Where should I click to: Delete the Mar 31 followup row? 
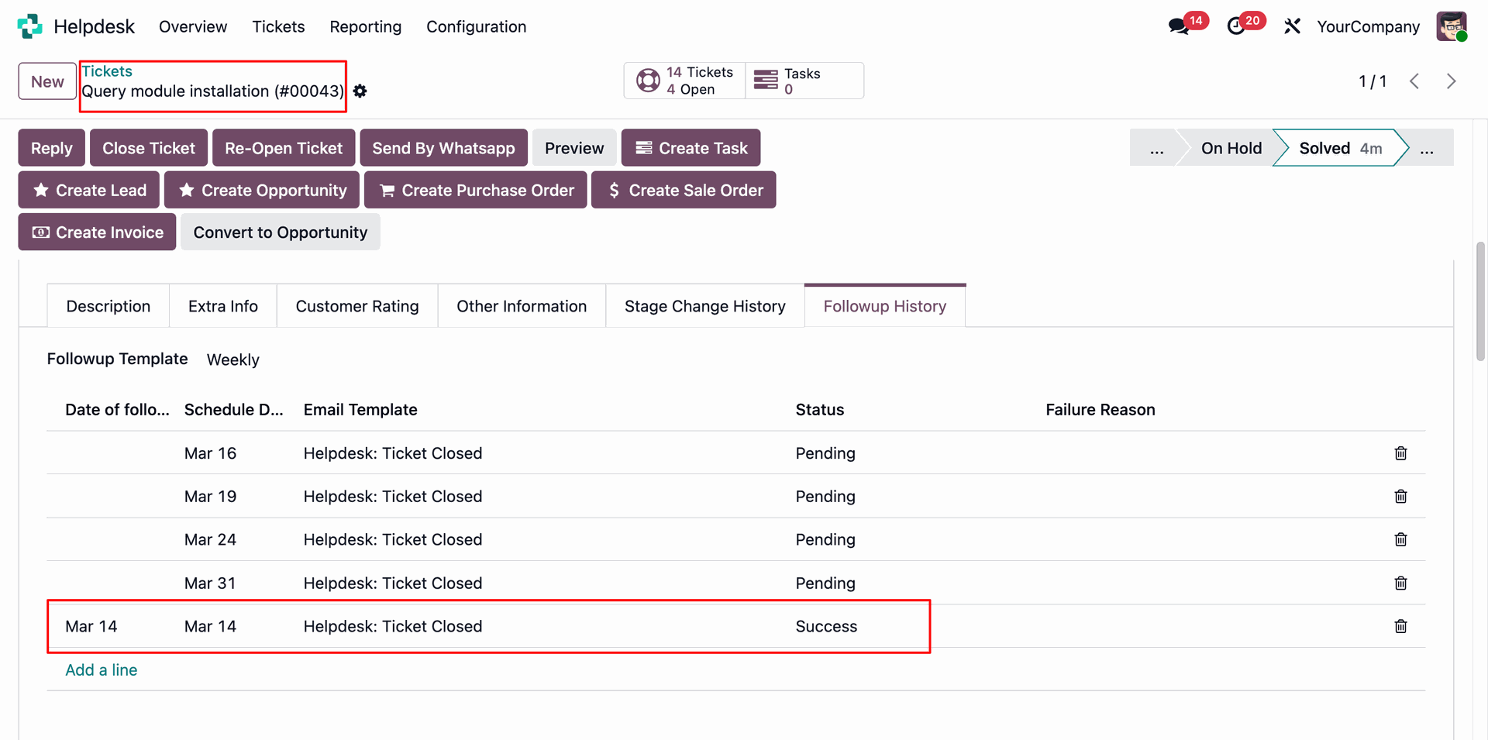[x=1400, y=583]
